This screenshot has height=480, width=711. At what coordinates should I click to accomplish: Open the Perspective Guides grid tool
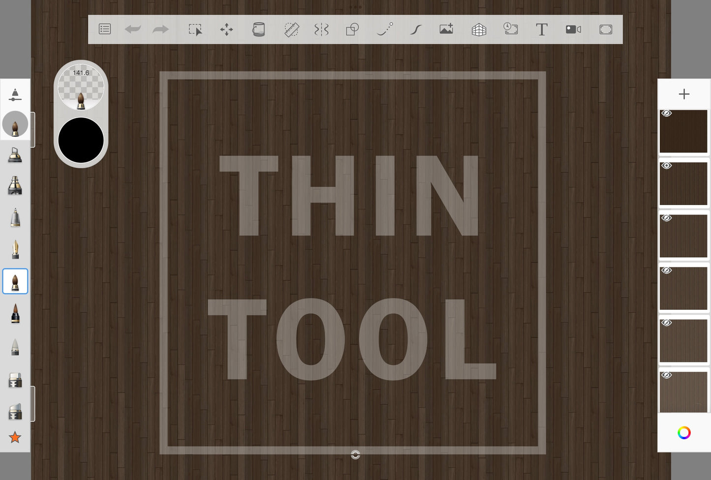479,30
